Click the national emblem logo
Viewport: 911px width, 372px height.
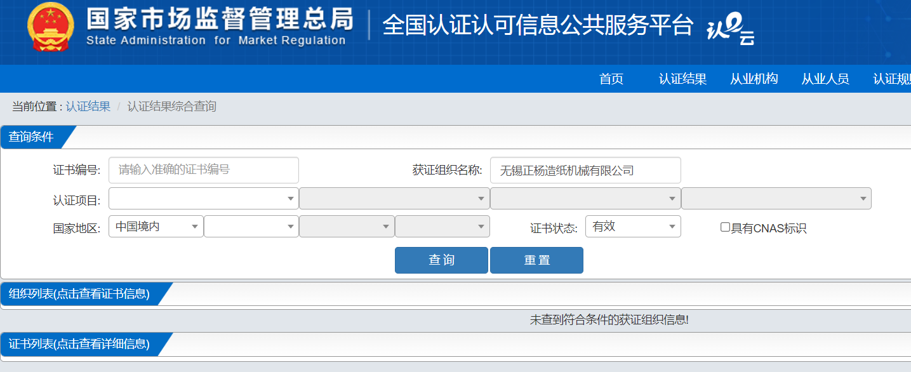(51, 27)
